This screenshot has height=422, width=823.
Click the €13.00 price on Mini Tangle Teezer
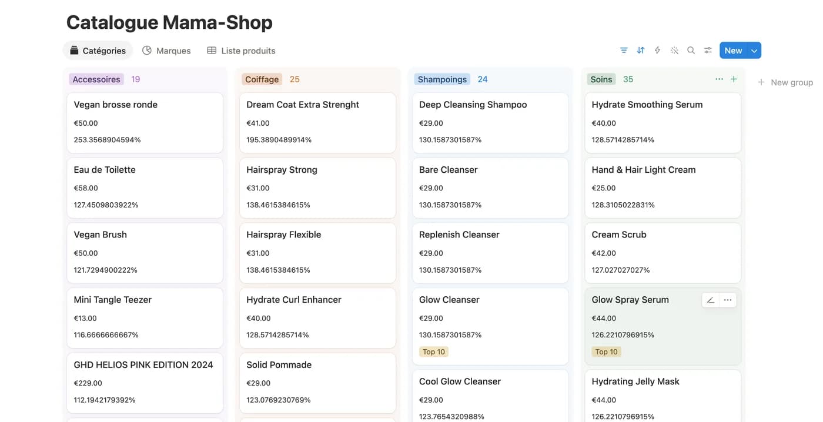(85, 318)
